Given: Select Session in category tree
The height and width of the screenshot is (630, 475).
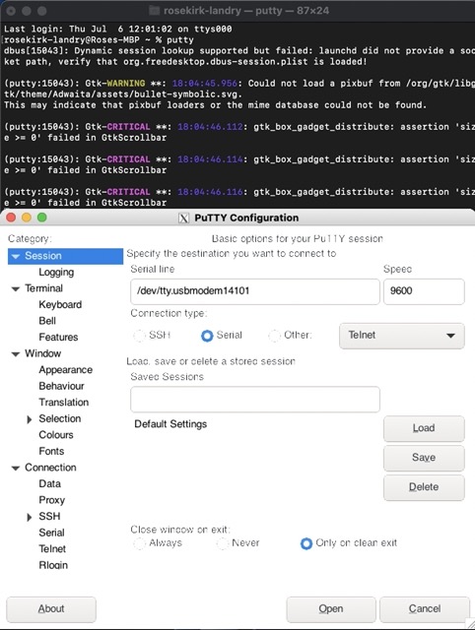Looking at the screenshot, I should click(x=43, y=256).
